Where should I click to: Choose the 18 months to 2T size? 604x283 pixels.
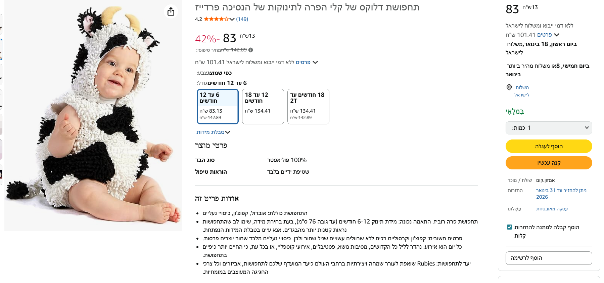308,106
